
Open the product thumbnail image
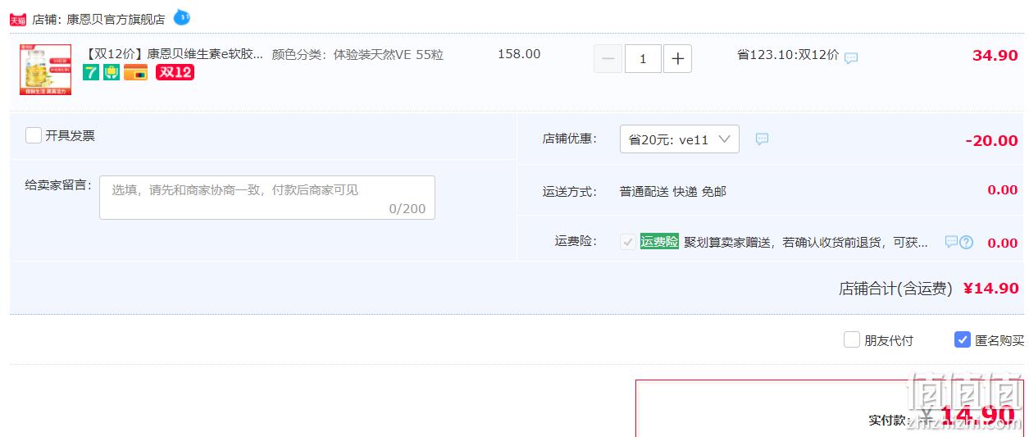point(45,70)
